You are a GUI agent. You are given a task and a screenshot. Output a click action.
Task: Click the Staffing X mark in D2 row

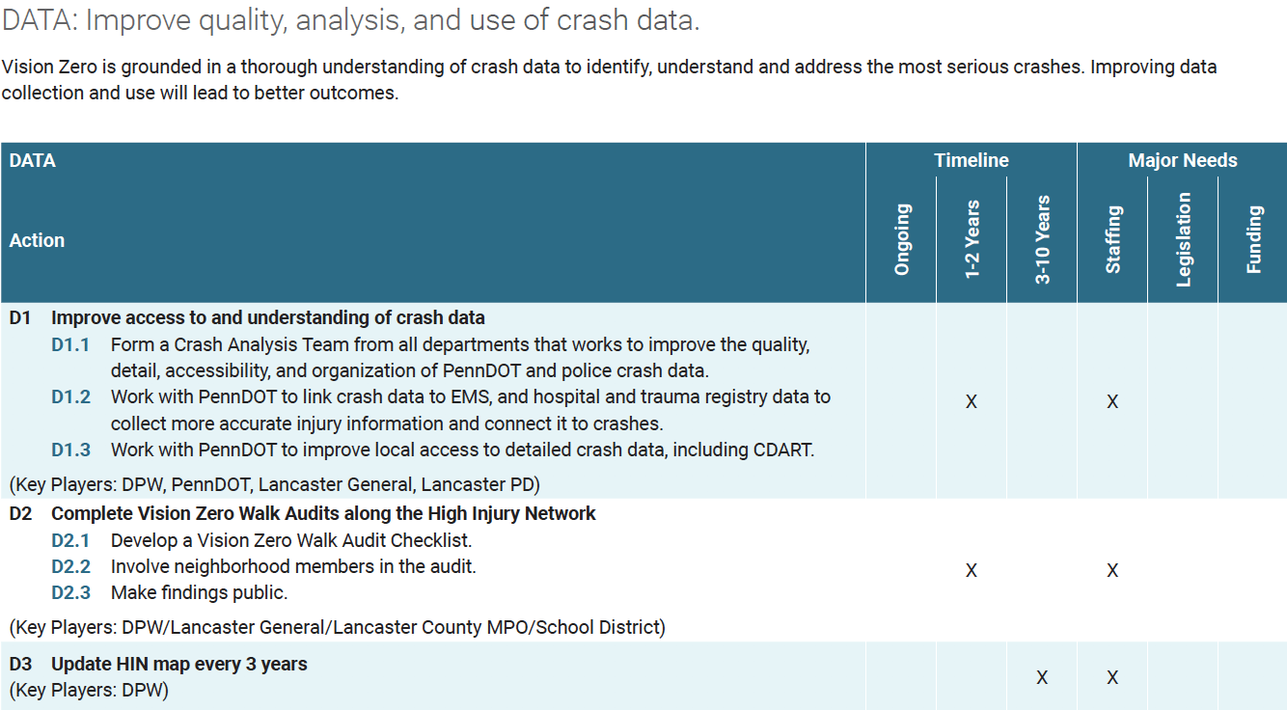click(1112, 570)
